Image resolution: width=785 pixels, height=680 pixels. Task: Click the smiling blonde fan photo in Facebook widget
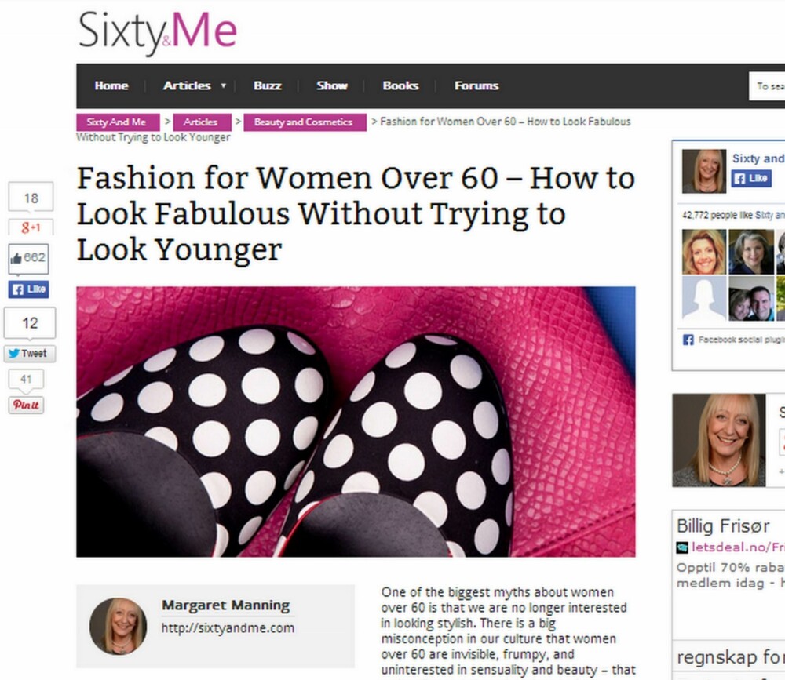point(704,252)
